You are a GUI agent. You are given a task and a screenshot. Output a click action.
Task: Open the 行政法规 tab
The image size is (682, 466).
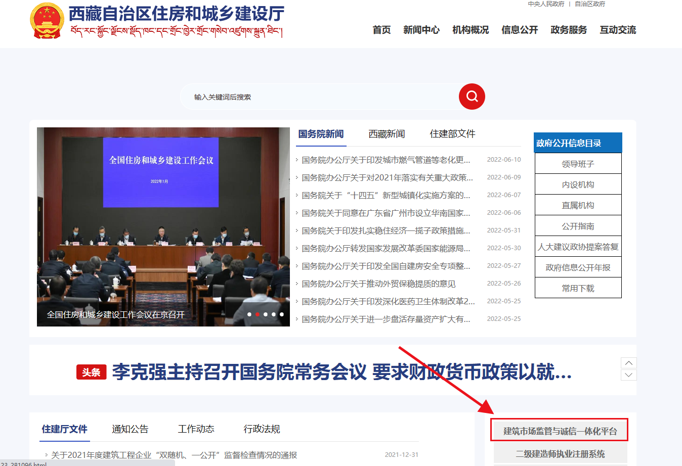(x=262, y=429)
